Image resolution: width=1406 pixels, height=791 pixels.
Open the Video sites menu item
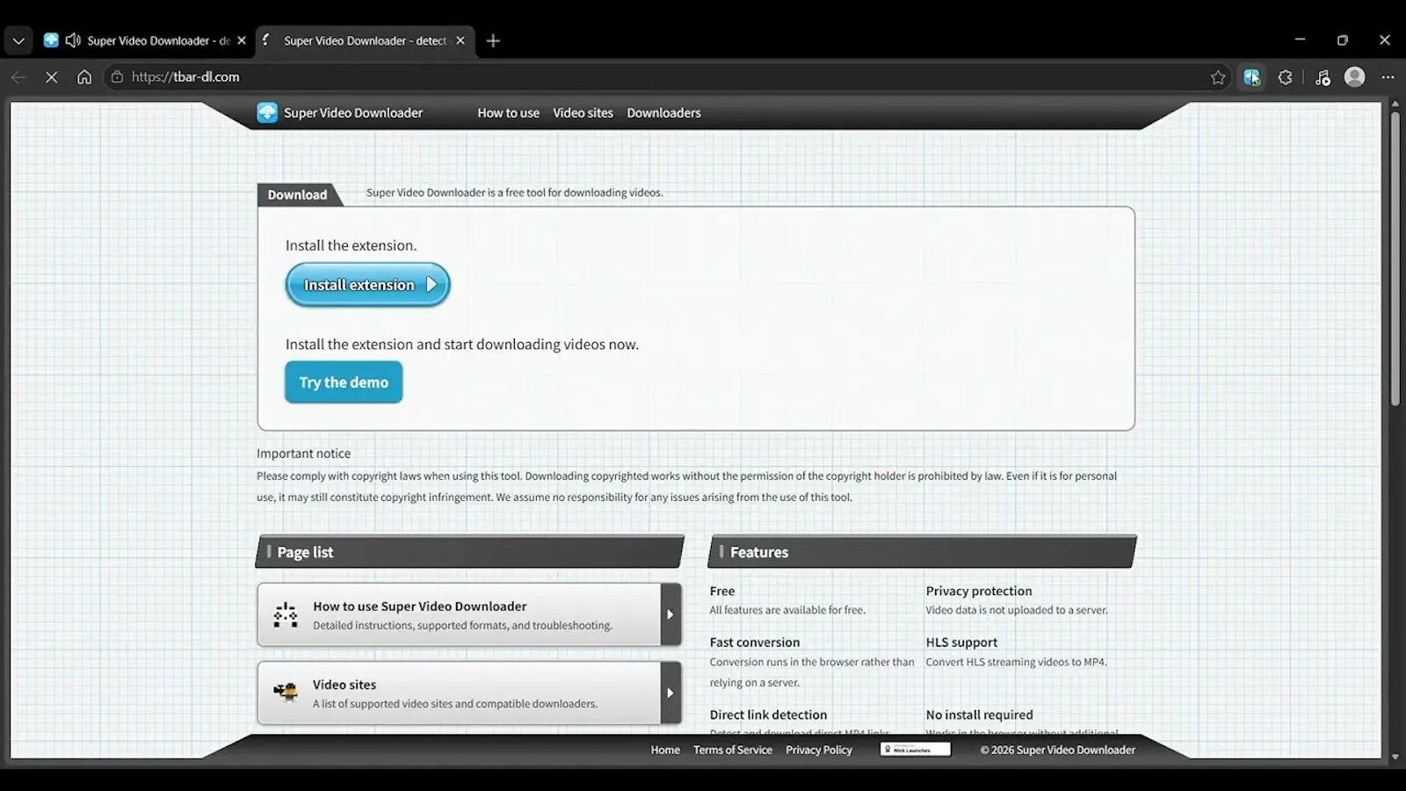coord(583,112)
